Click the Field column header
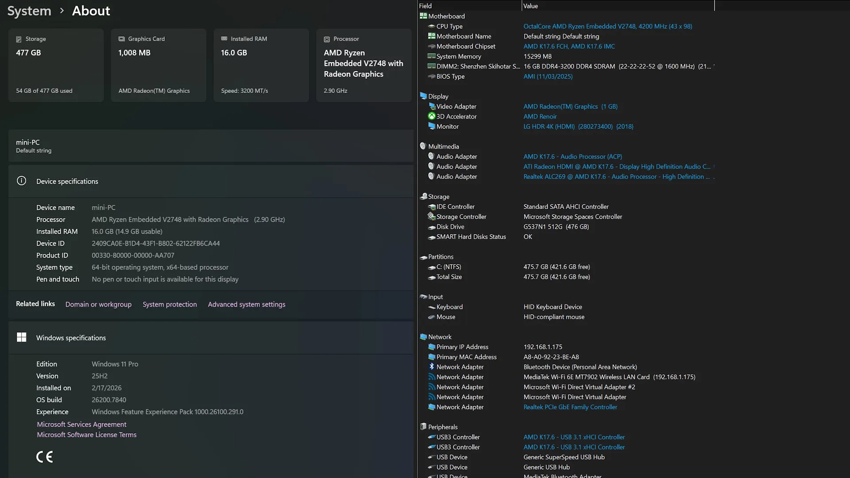This screenshot has height=478, width=850. click(469, 6)
